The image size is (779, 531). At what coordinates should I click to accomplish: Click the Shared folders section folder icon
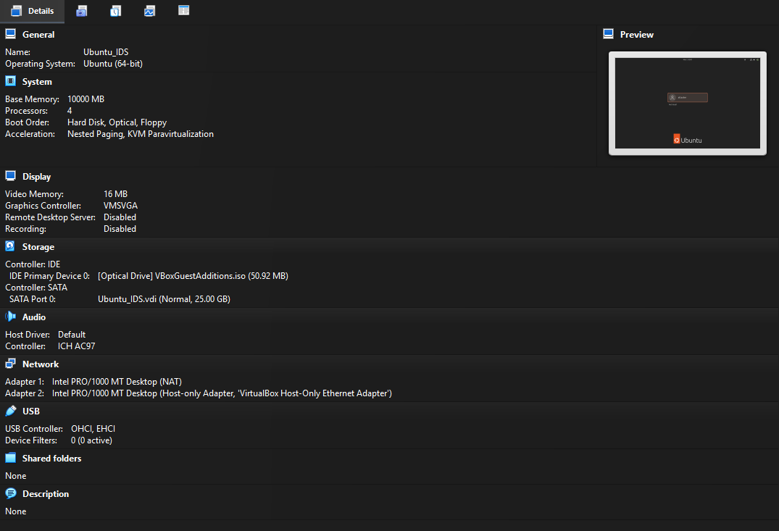tap(10, 458)
